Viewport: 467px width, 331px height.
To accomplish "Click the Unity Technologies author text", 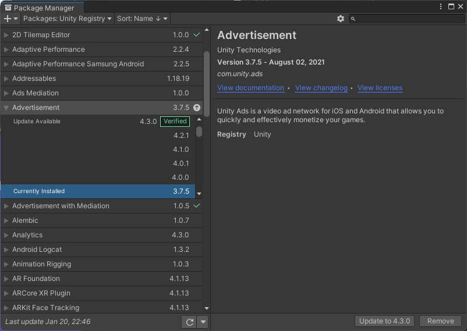I will (249, 50).
